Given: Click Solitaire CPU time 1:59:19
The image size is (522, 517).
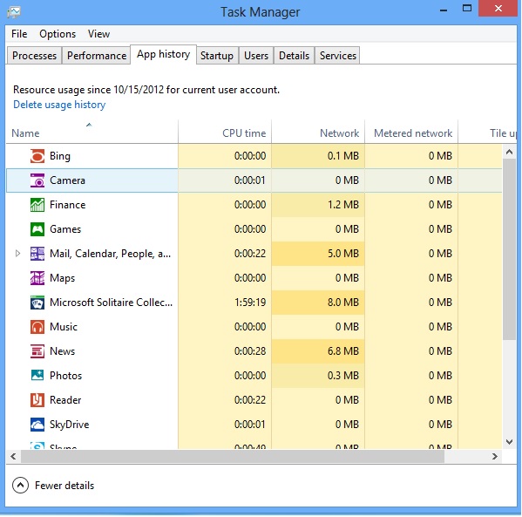Looking at the screenshot, I should tap(250, 303).
